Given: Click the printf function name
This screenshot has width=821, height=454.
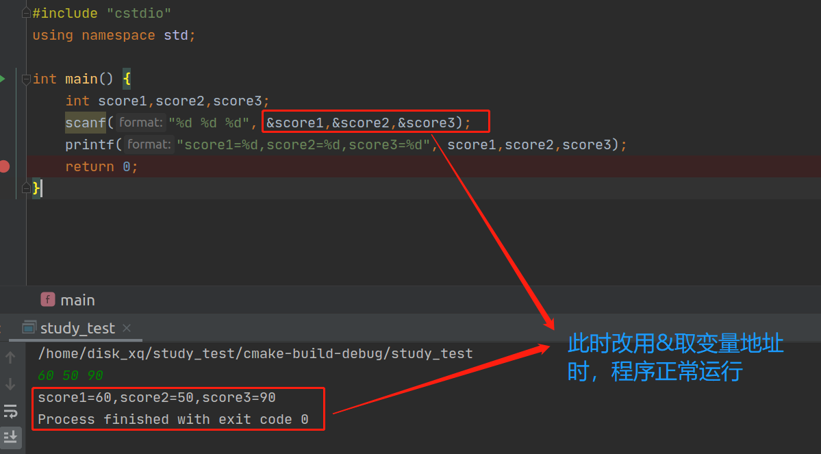Looking at the screenshot, I should [90, 144].
